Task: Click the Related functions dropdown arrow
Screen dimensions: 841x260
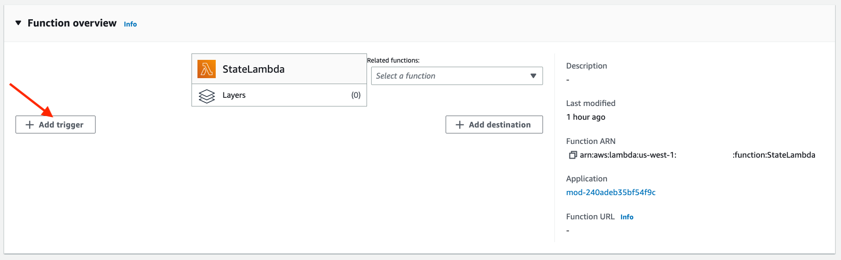Action: pyautogui.click(x=533, y=76)
